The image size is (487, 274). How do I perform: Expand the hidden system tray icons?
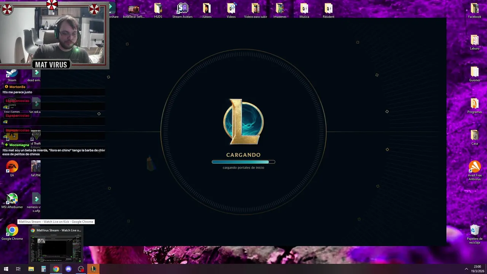pos(466,269)
